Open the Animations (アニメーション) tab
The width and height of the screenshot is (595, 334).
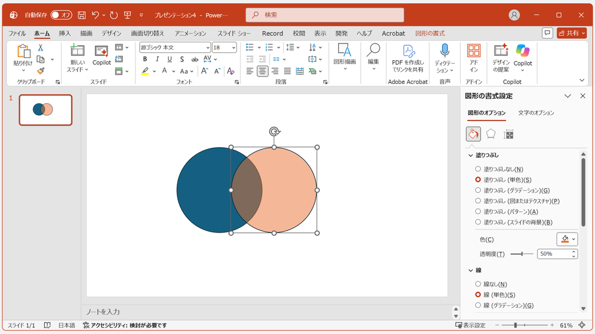tap(191, 33)
